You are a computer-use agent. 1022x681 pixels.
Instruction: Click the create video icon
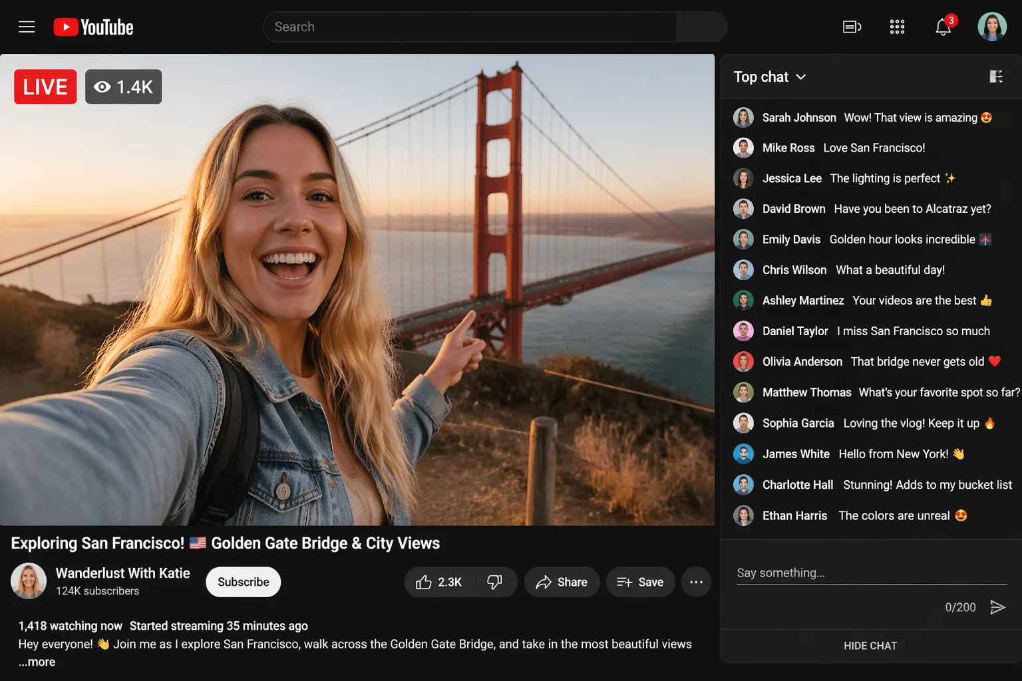point(852,27)
